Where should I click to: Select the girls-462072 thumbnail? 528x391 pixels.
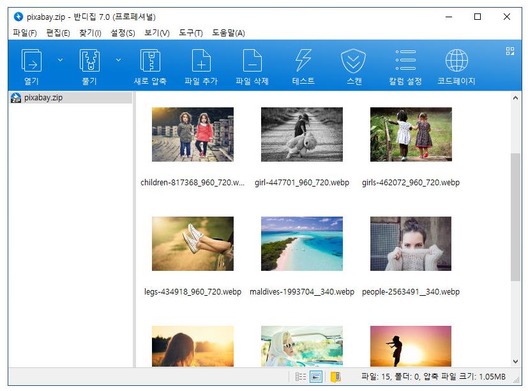coord(411,135)
